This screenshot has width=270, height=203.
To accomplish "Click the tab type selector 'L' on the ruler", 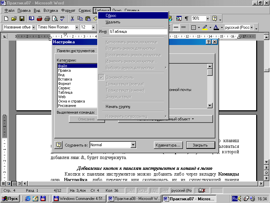I will (4, 37).
